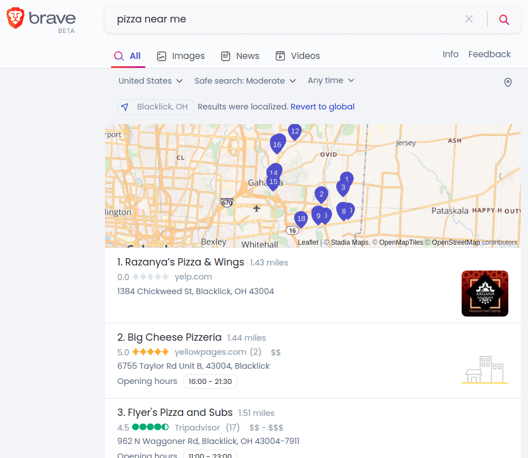The width and height of the screenshot is (528, 458).
Task: Click Big Cheese Pizzeria's five-star rating
Action: [x=150, y=352]
